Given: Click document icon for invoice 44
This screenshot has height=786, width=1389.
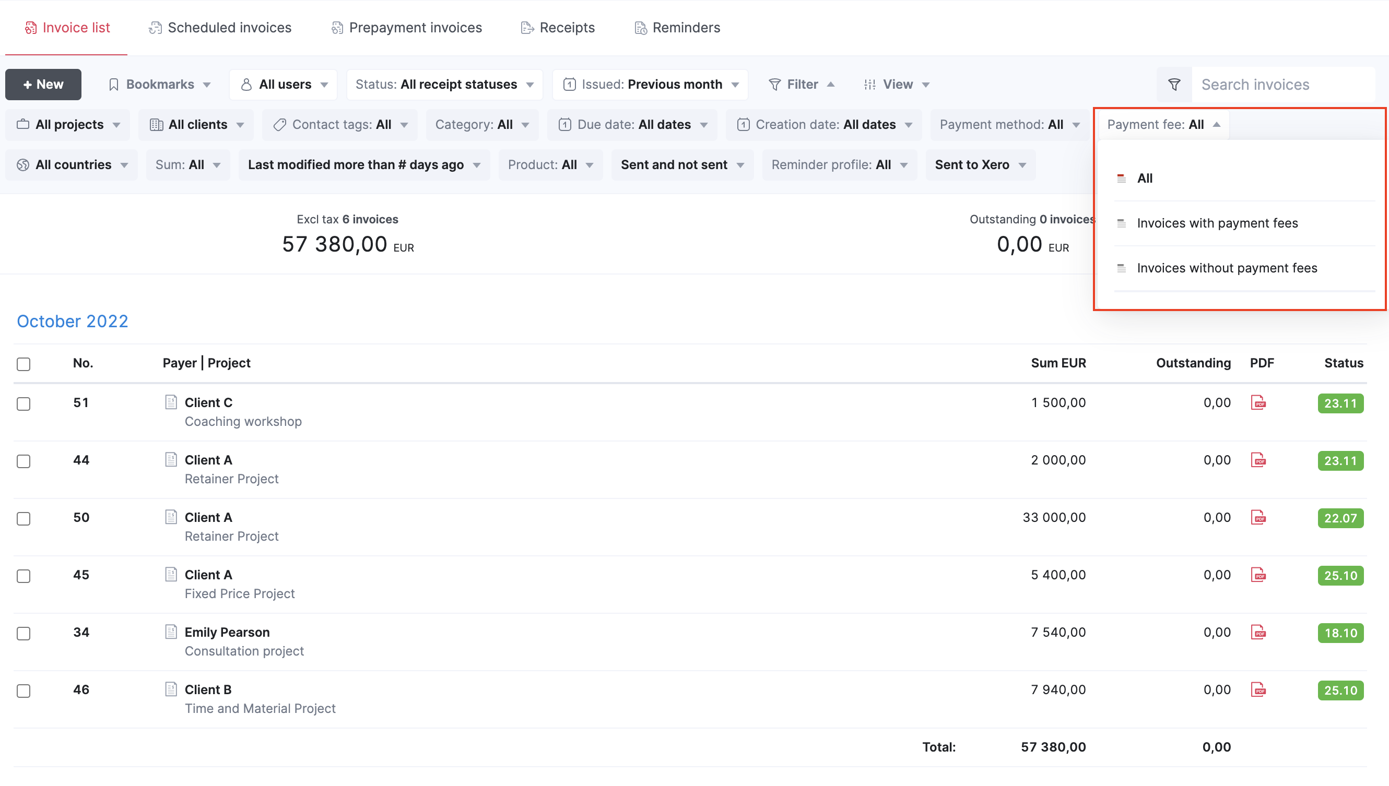Looking at the screenshot, I should pos(171,459).
